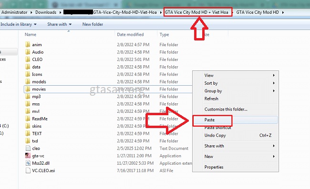The height and width of the screenshot is (189, 310).
Task: Click the date 11/27/2002 5:33 PM
Action: click(x=135, y=163)
